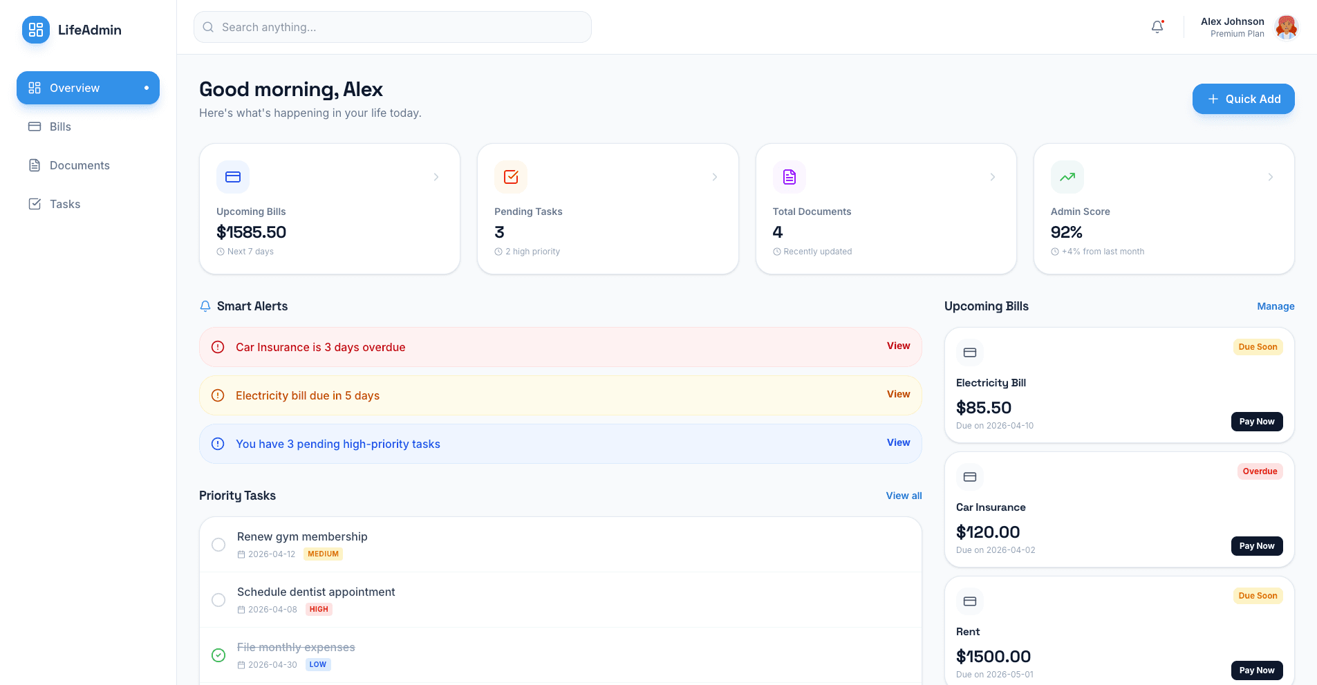Click View all for Priority Tasks
Image resolution: width=1317 pixels, height=685 pixels.
(x=904, y=496)
